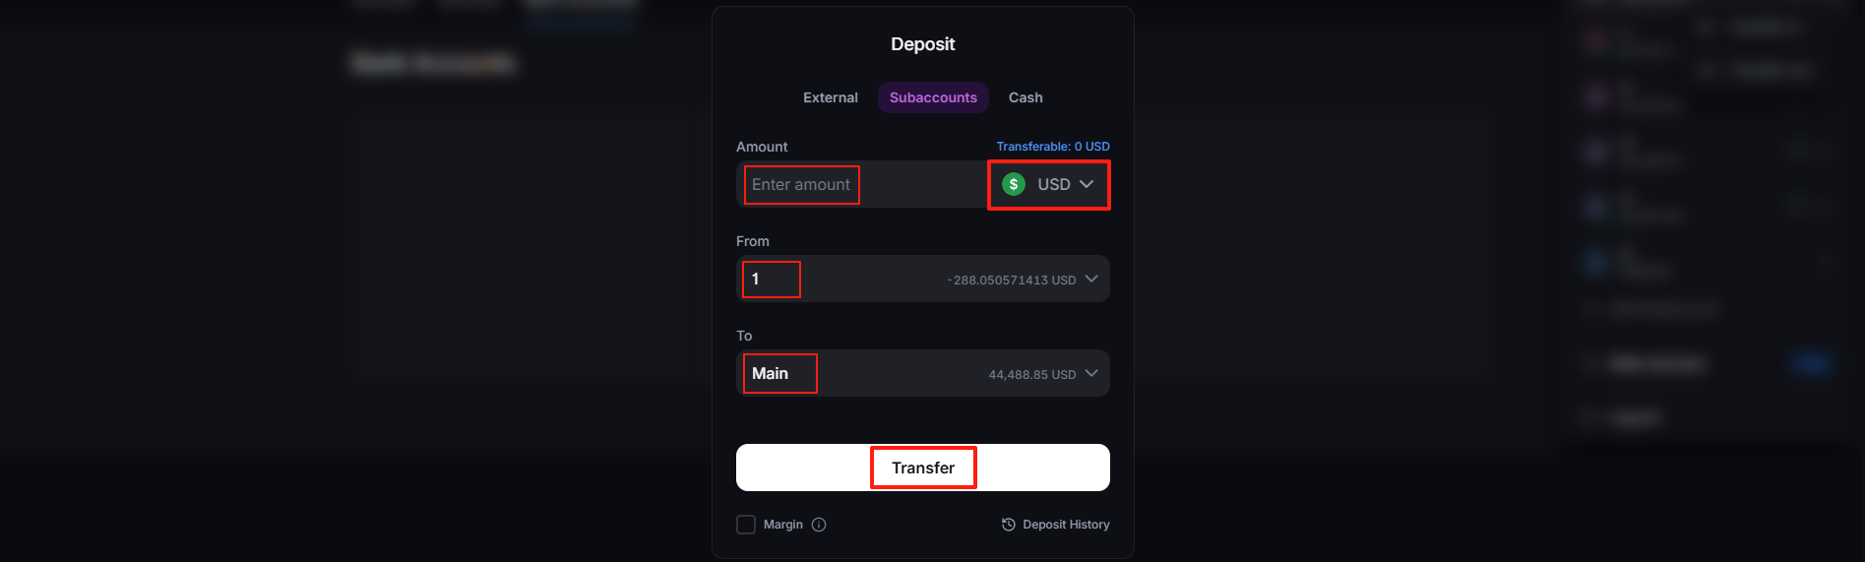1865x562 pixels.
Task: Click the Margin info icon
Action: click(819, 525)
